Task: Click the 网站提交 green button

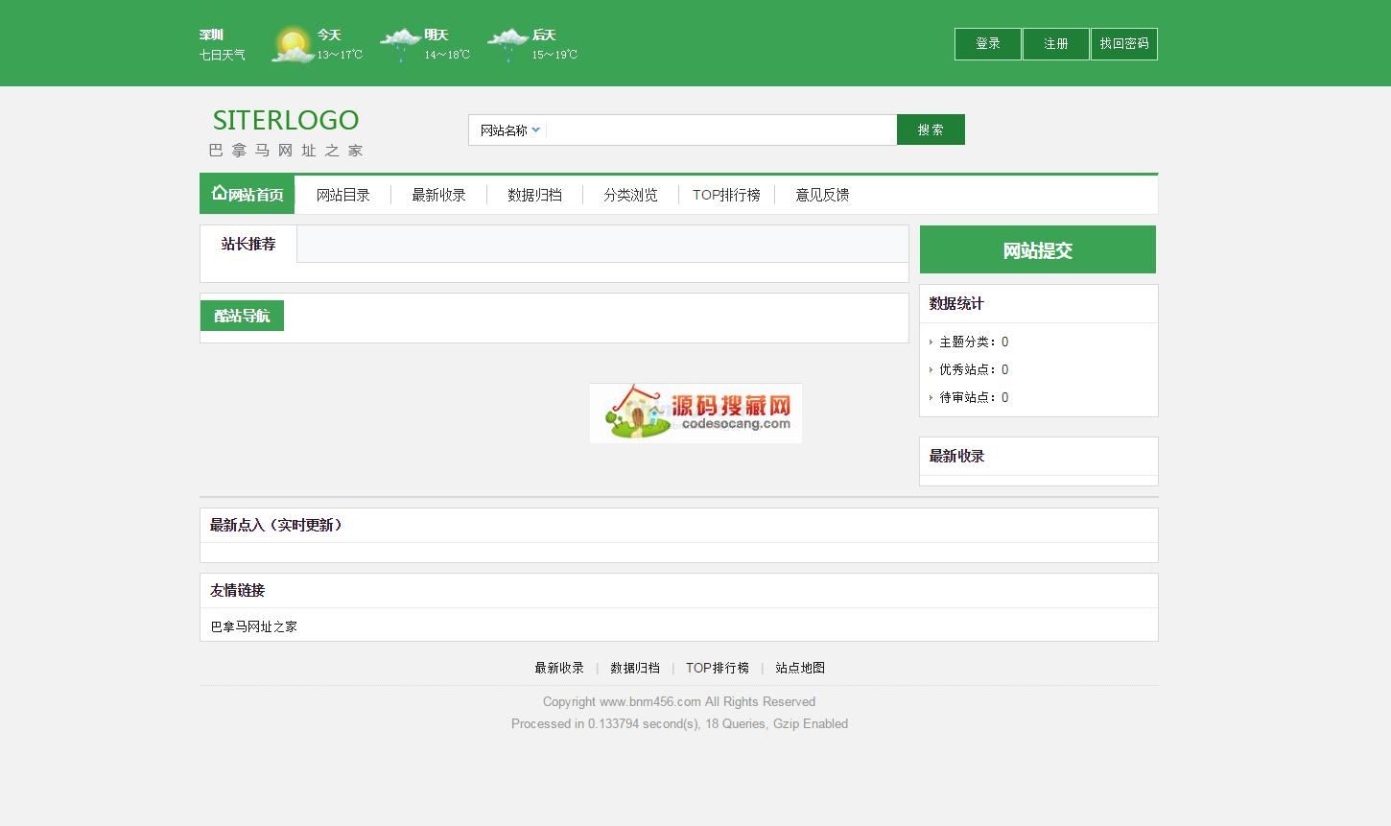Action: pyautogui.click(x=1038, y=249)
